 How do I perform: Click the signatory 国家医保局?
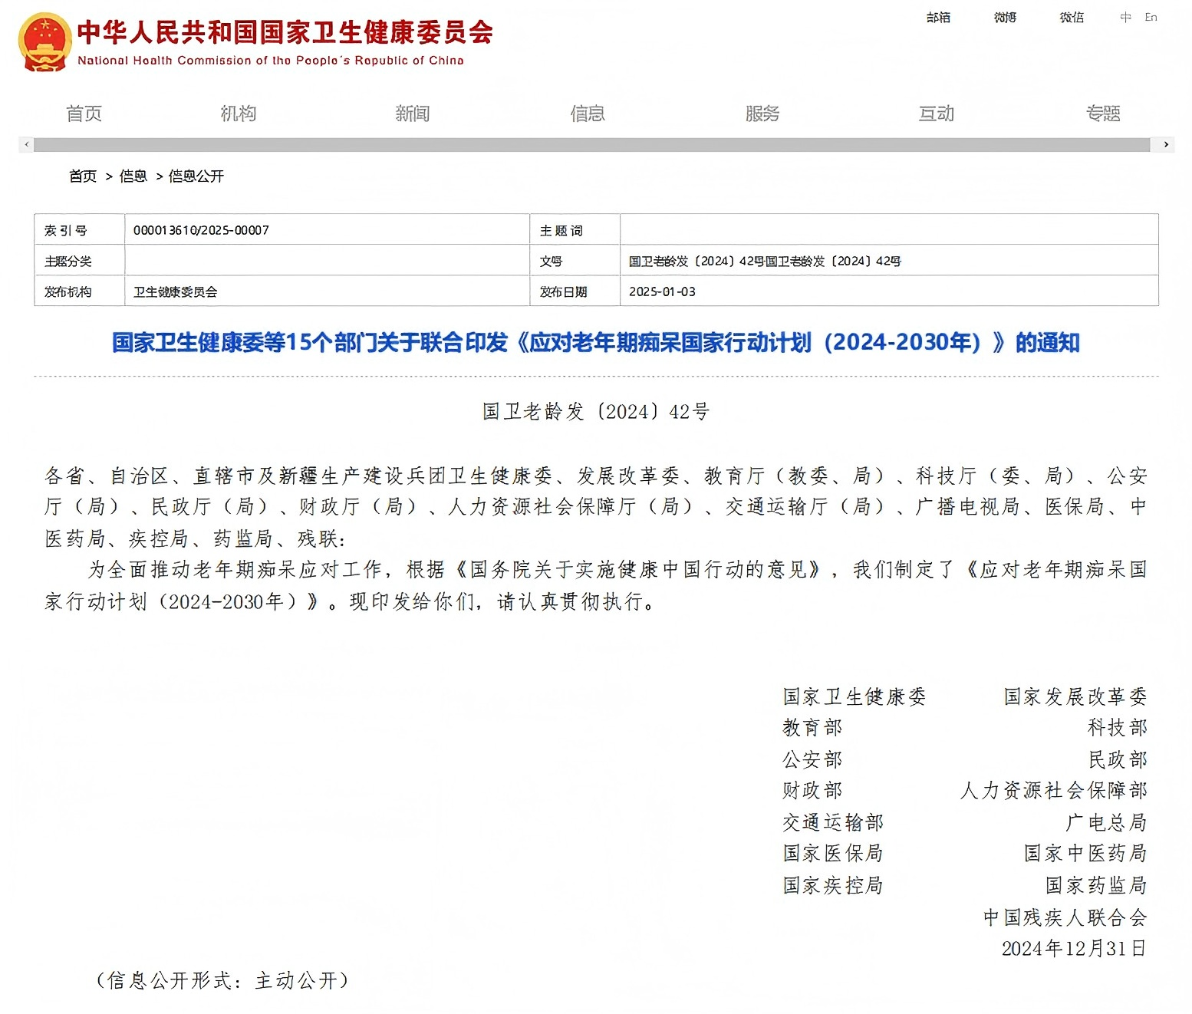click(833, 854)
